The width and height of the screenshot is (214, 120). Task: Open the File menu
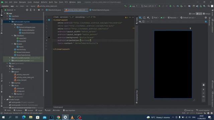tap(6, 2)
